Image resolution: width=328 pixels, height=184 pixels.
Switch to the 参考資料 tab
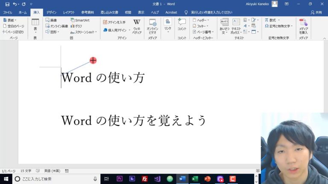[x=88, y=12]
